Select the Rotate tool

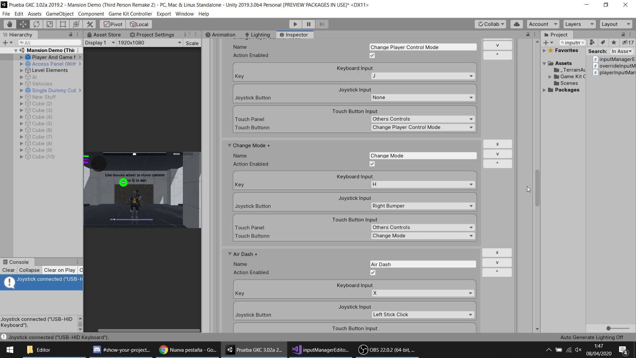coord(36,24)
